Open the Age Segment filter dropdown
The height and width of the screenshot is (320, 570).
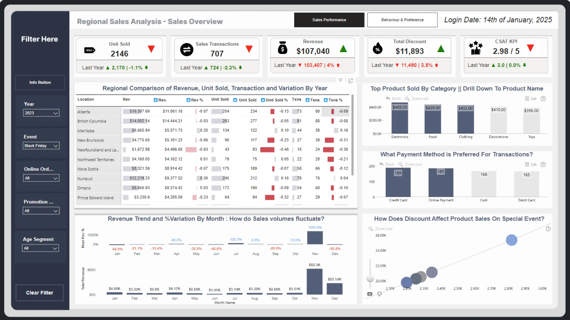tap(41, 248)
